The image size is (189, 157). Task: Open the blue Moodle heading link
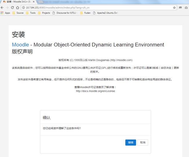[x=20, y=45]
